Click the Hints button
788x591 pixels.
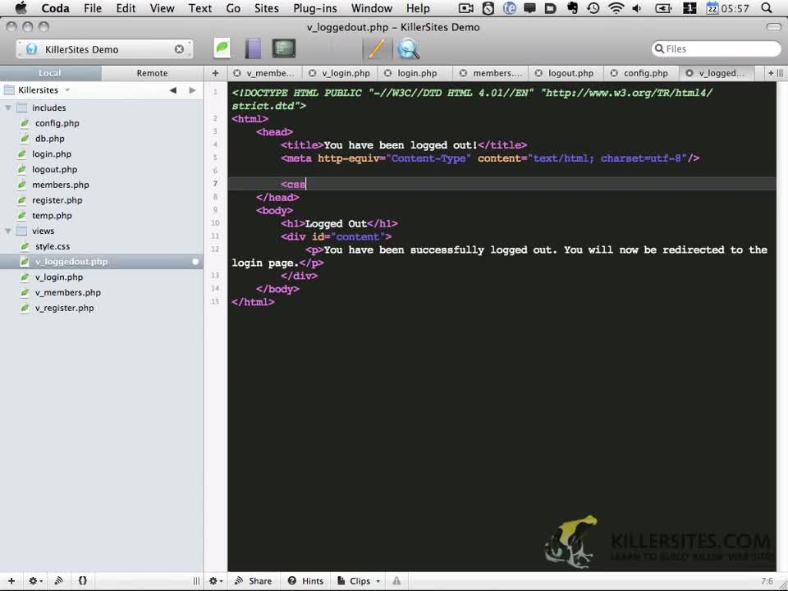coord(305,580)
